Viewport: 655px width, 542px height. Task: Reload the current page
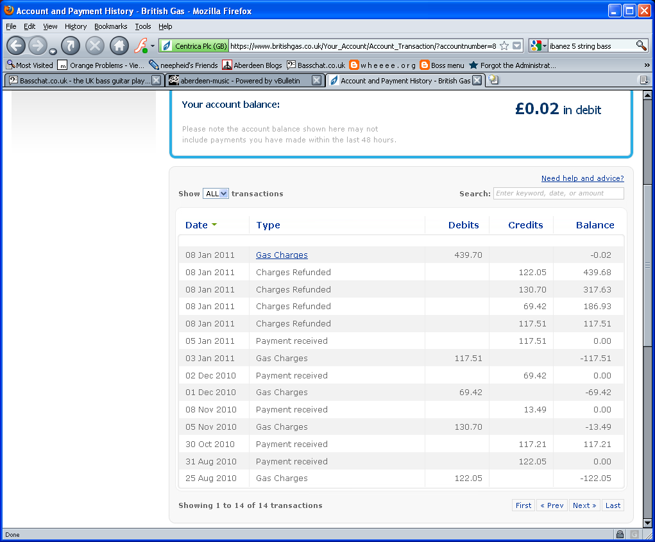[70, 46]
